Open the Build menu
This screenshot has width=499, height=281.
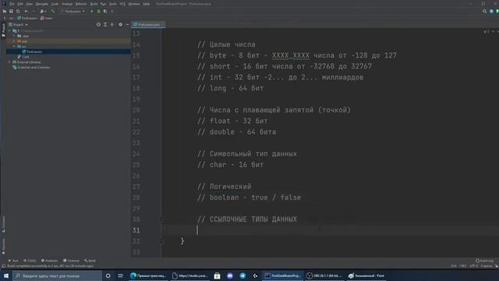coord(94,4)
